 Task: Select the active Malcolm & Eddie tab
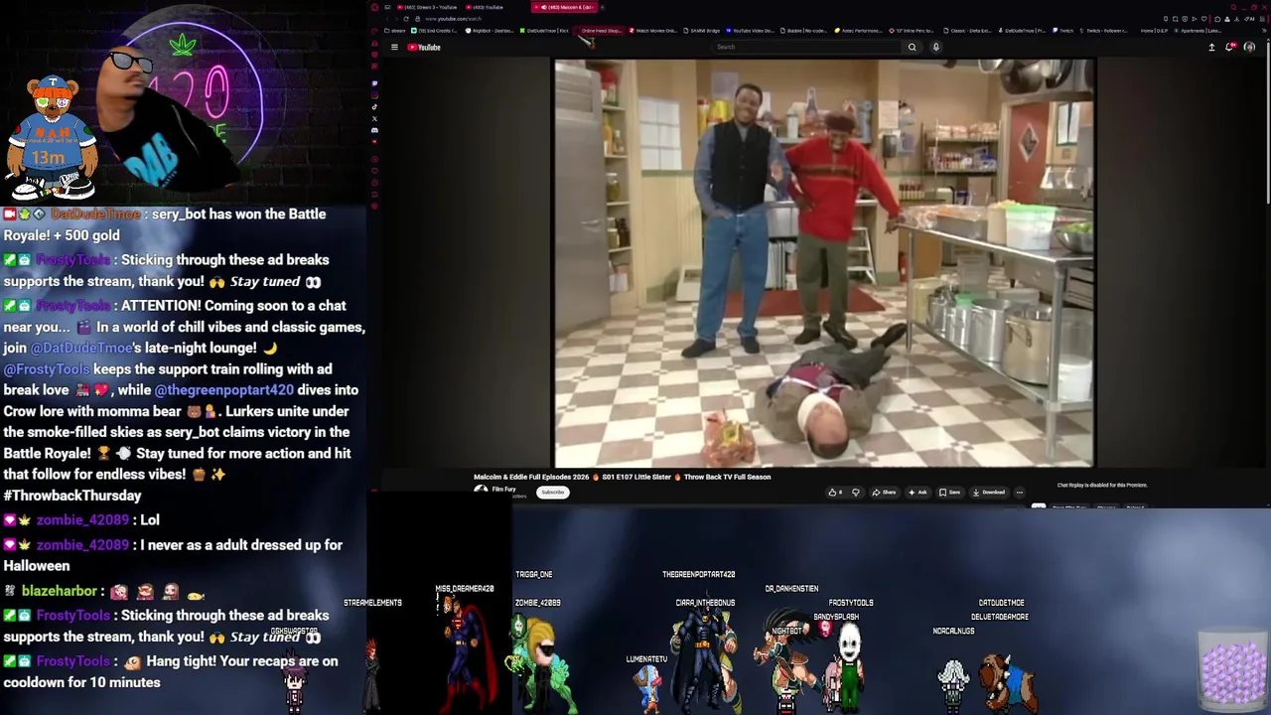coord(564,7)
